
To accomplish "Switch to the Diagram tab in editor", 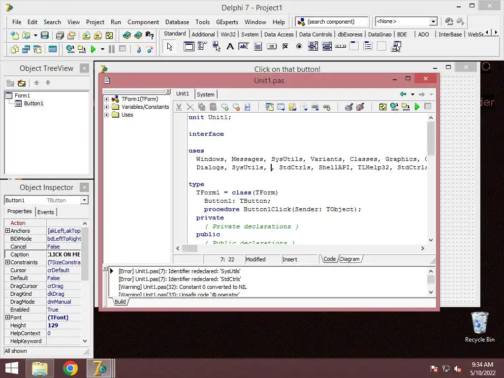I will [x=350, y=259].
